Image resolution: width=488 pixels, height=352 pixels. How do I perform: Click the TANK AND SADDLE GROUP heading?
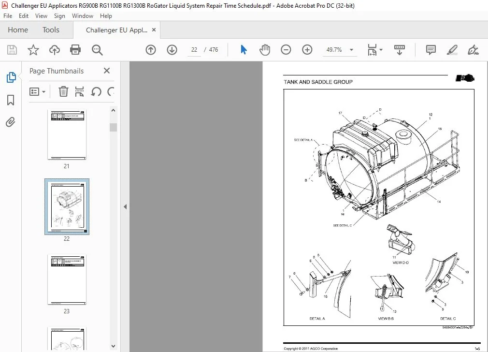point(318,82)
